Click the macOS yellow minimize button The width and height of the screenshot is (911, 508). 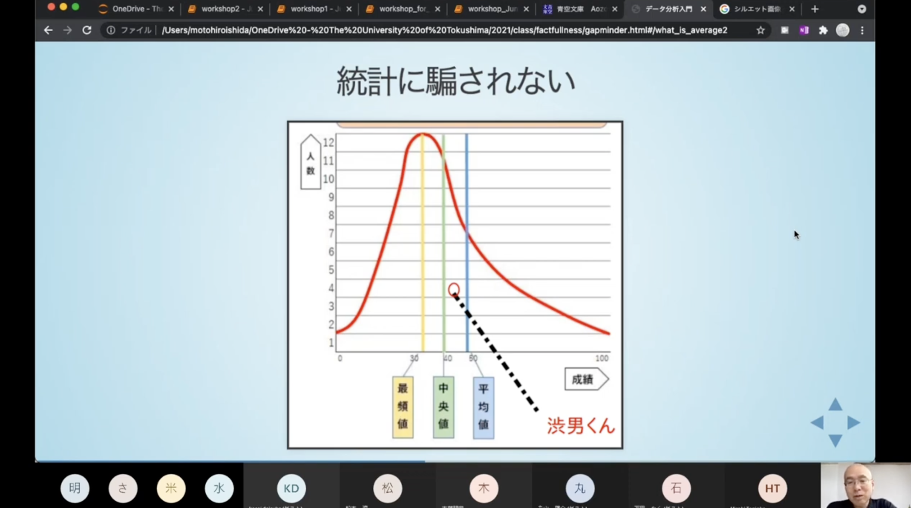(63, 7)
